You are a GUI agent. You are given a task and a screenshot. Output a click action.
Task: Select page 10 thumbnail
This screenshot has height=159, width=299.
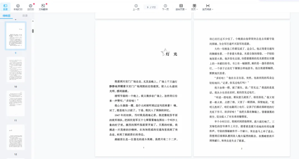click(16, 70)
